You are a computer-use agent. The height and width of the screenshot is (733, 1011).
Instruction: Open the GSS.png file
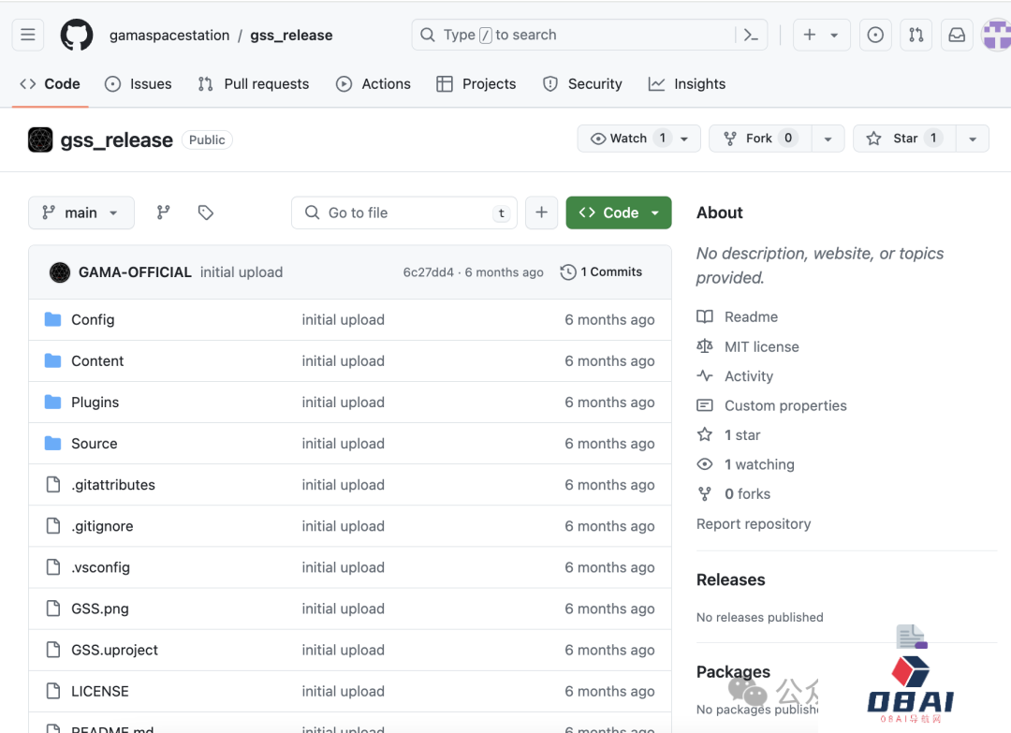click(100, 608)
